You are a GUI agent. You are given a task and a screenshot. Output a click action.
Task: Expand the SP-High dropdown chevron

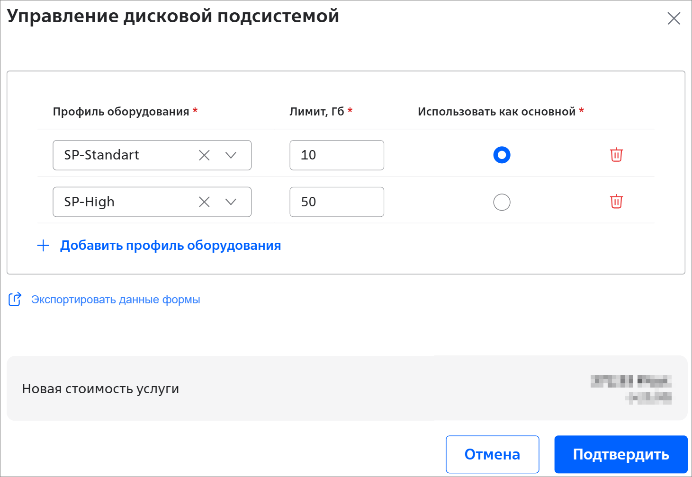(x=231, y=202)
